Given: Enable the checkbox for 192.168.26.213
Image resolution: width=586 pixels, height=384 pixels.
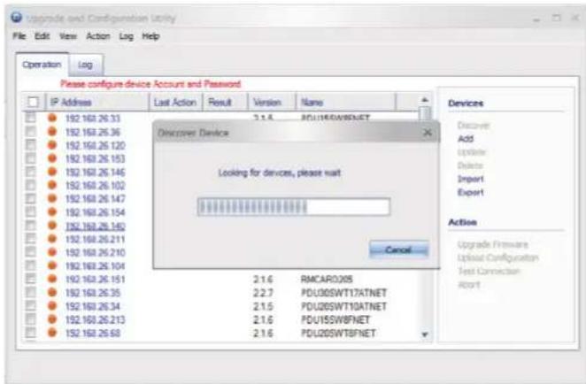Looking at the screenshot, I should [x=30, y=319].
